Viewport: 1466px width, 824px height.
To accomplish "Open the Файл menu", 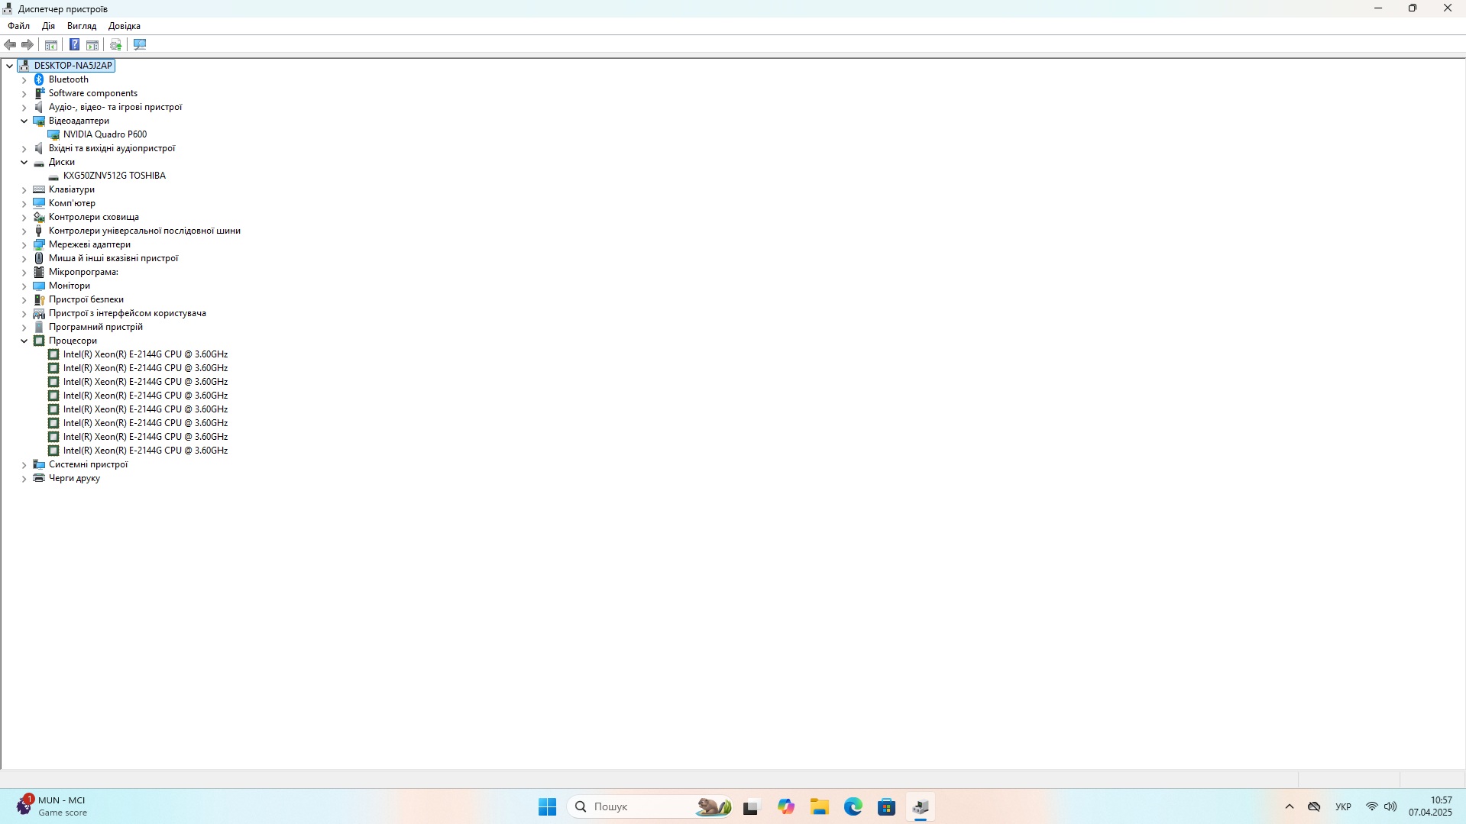I will pos(19,26).
